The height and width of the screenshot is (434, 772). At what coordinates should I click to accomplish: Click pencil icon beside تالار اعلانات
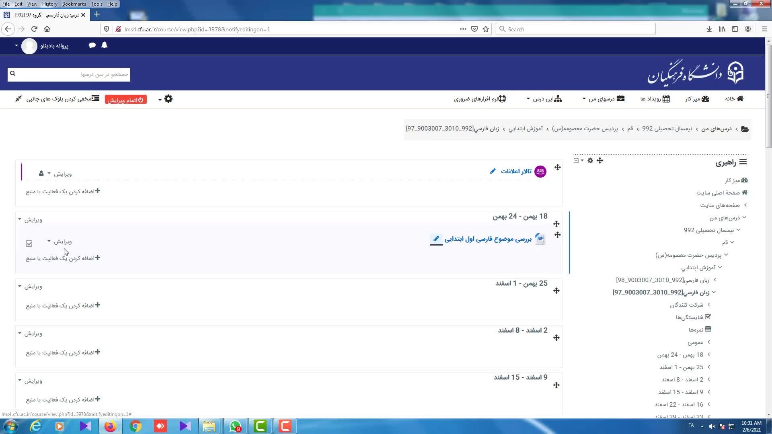click(x=493, y=171)
